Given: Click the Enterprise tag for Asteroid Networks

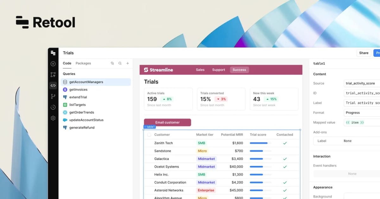Looking at the screenshot, I should pos(206,190).
